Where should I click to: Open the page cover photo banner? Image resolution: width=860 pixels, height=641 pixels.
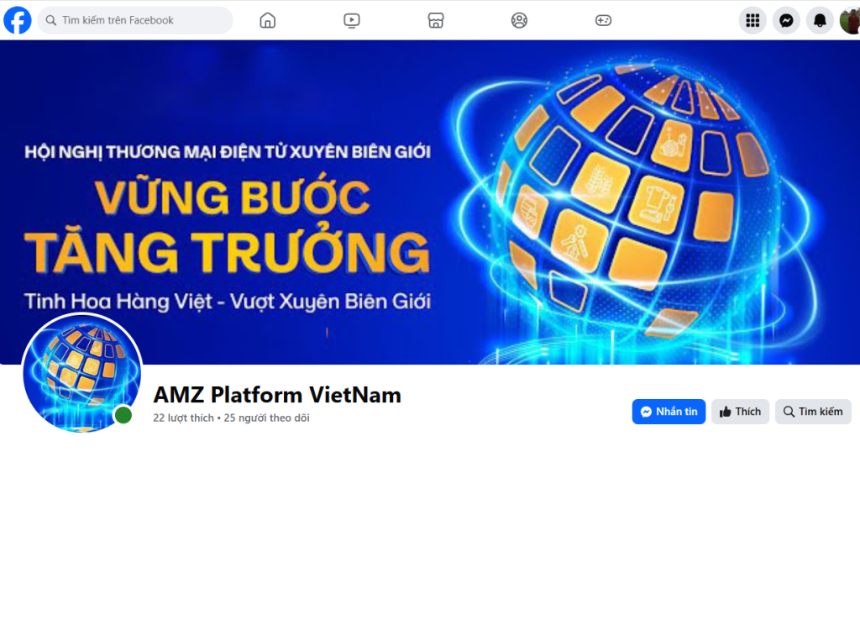click(x=430, y=202)
